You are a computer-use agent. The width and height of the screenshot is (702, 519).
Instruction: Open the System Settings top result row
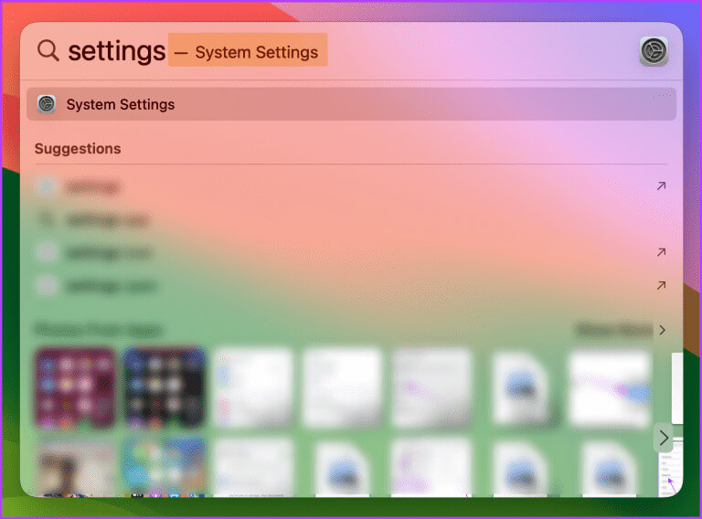[351, 104]
